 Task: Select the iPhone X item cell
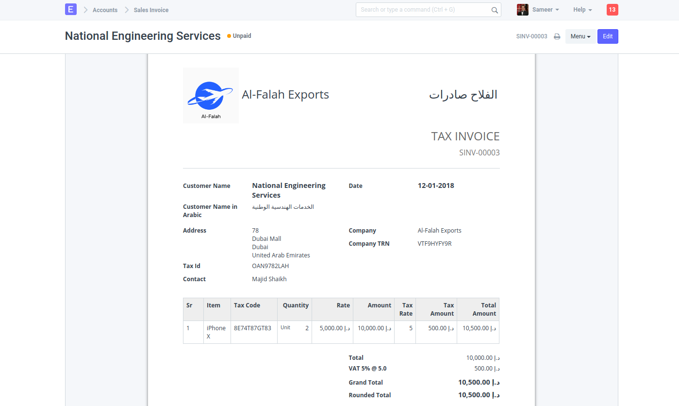[x=216, y=332]
